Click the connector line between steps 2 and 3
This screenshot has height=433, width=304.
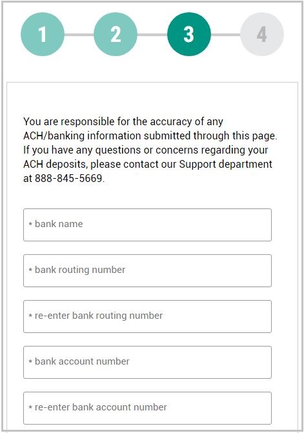pyautogui.click(x=152, y=34)
